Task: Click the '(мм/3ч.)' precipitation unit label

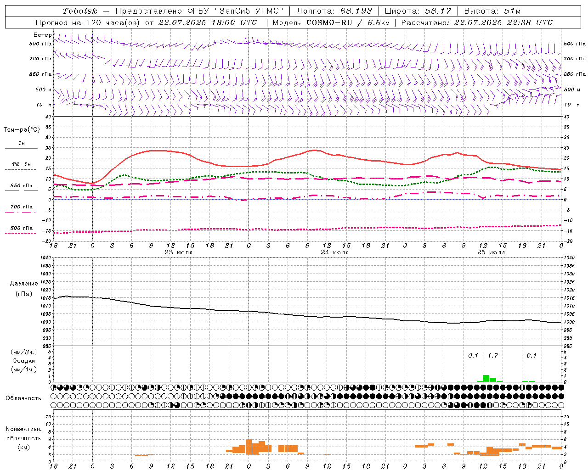Action: pyautogui.click(x=23, y=352)
